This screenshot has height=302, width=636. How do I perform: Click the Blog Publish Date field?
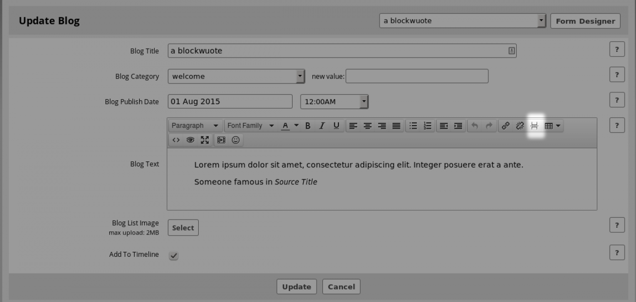pyautogui.click(x=230, y=101)
